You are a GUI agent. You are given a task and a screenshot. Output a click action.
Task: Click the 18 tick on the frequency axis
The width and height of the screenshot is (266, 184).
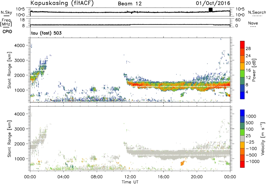click(x=22, y=20)
